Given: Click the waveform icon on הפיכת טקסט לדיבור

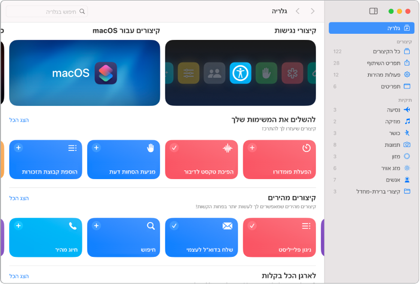Looking at the screenshot, I should coord(227,148).
